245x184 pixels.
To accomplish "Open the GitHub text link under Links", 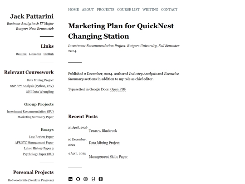I will pos(49,54).
